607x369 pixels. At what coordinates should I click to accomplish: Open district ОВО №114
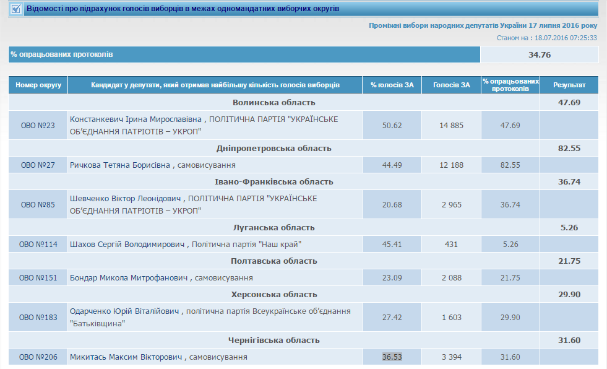[38, 245]
